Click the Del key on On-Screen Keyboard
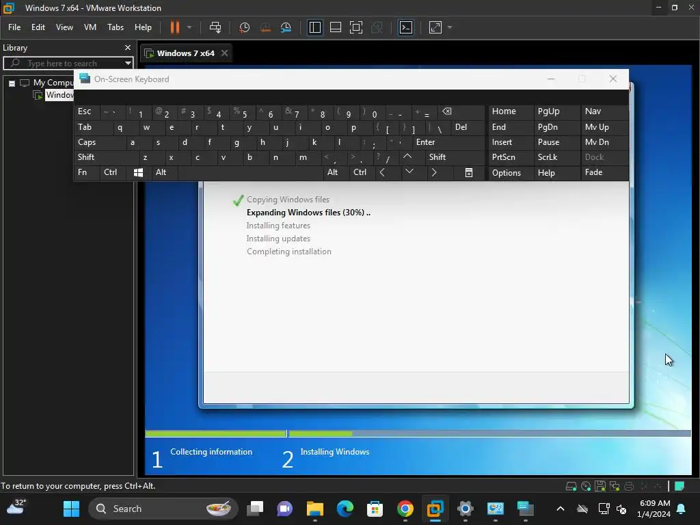This screenshot has height=525, width=700. (x=468, y=127)
